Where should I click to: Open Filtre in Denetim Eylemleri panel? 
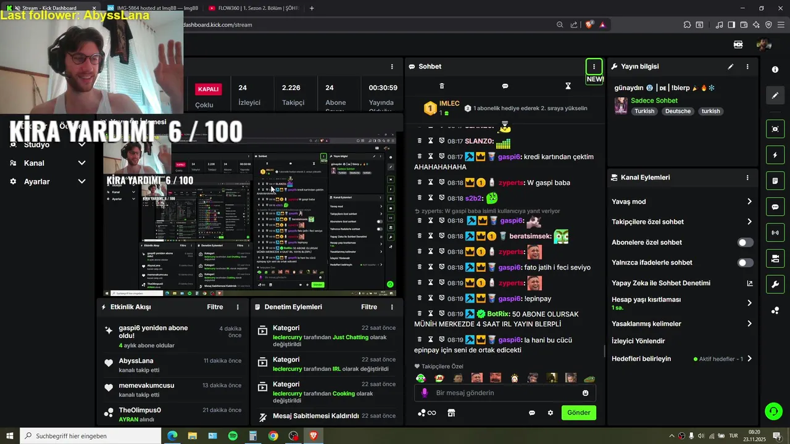pos(369,307)
